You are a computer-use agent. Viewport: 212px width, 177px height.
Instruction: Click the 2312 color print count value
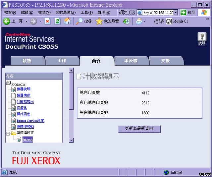click(145, 103)
